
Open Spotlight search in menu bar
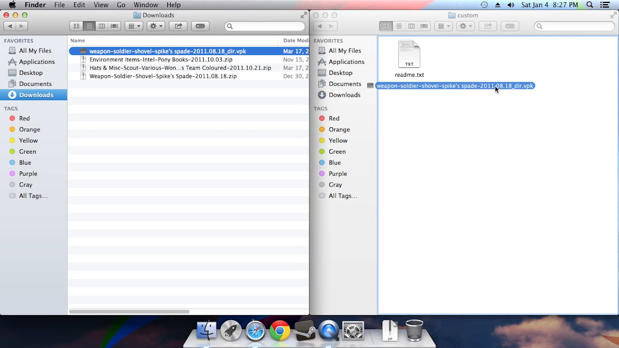[590, 5]
